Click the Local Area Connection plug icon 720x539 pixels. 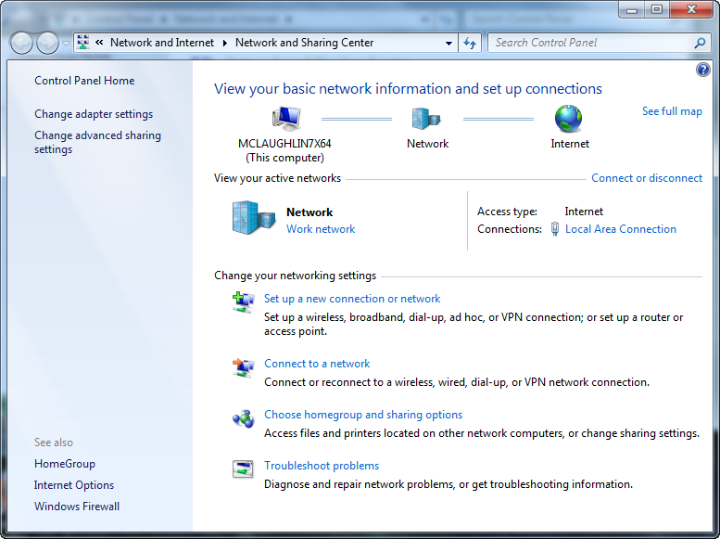[x=555, y=229]
